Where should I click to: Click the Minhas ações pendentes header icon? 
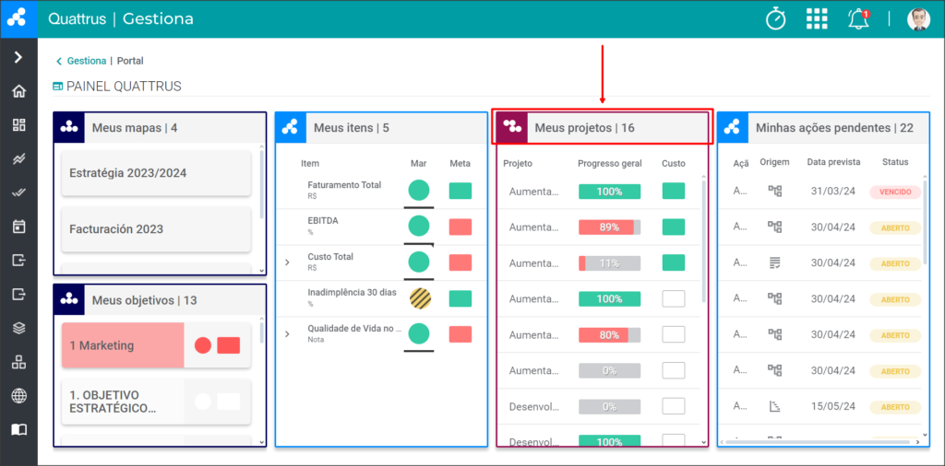pyautogui.click(x=734, y=127)
